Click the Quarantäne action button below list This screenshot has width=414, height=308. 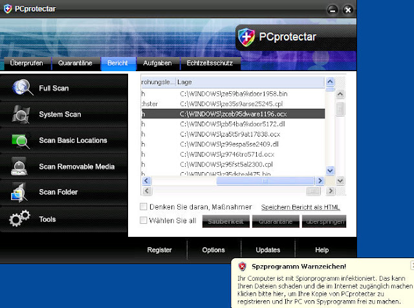(276, 221)
